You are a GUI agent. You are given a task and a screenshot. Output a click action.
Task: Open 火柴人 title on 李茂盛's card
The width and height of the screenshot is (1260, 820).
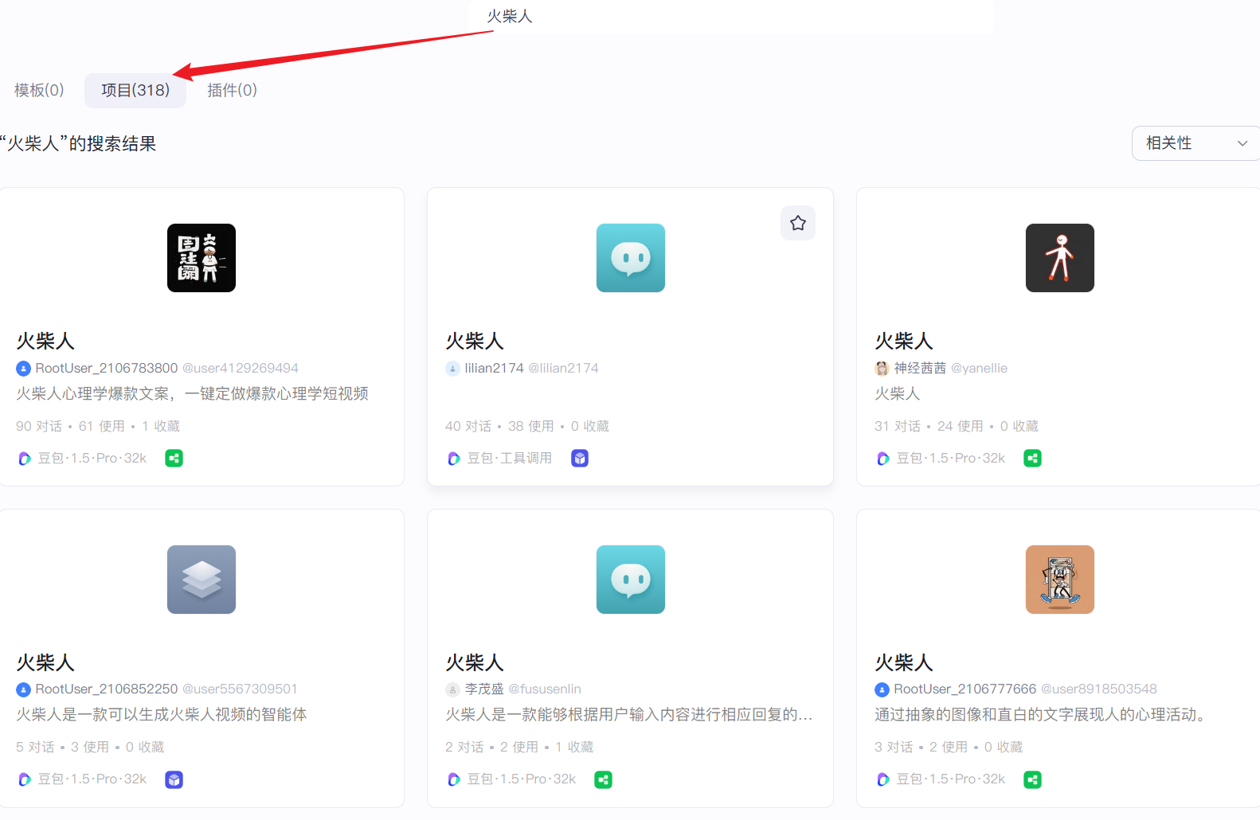tap(475, 663)
